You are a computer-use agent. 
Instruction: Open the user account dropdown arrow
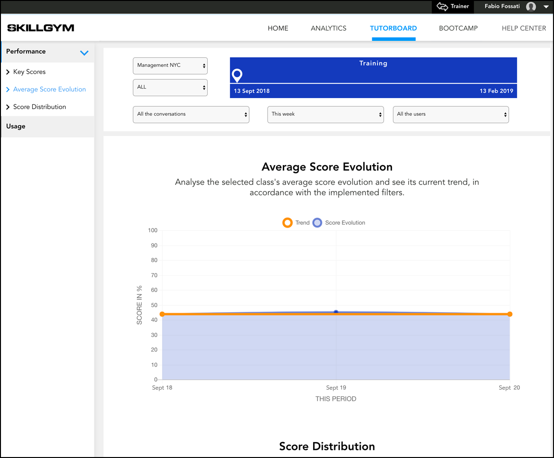[x=546, y=7]
